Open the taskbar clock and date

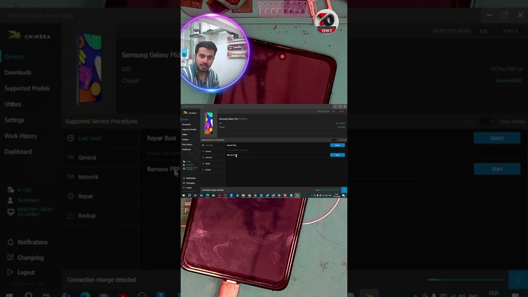point(337,196)
